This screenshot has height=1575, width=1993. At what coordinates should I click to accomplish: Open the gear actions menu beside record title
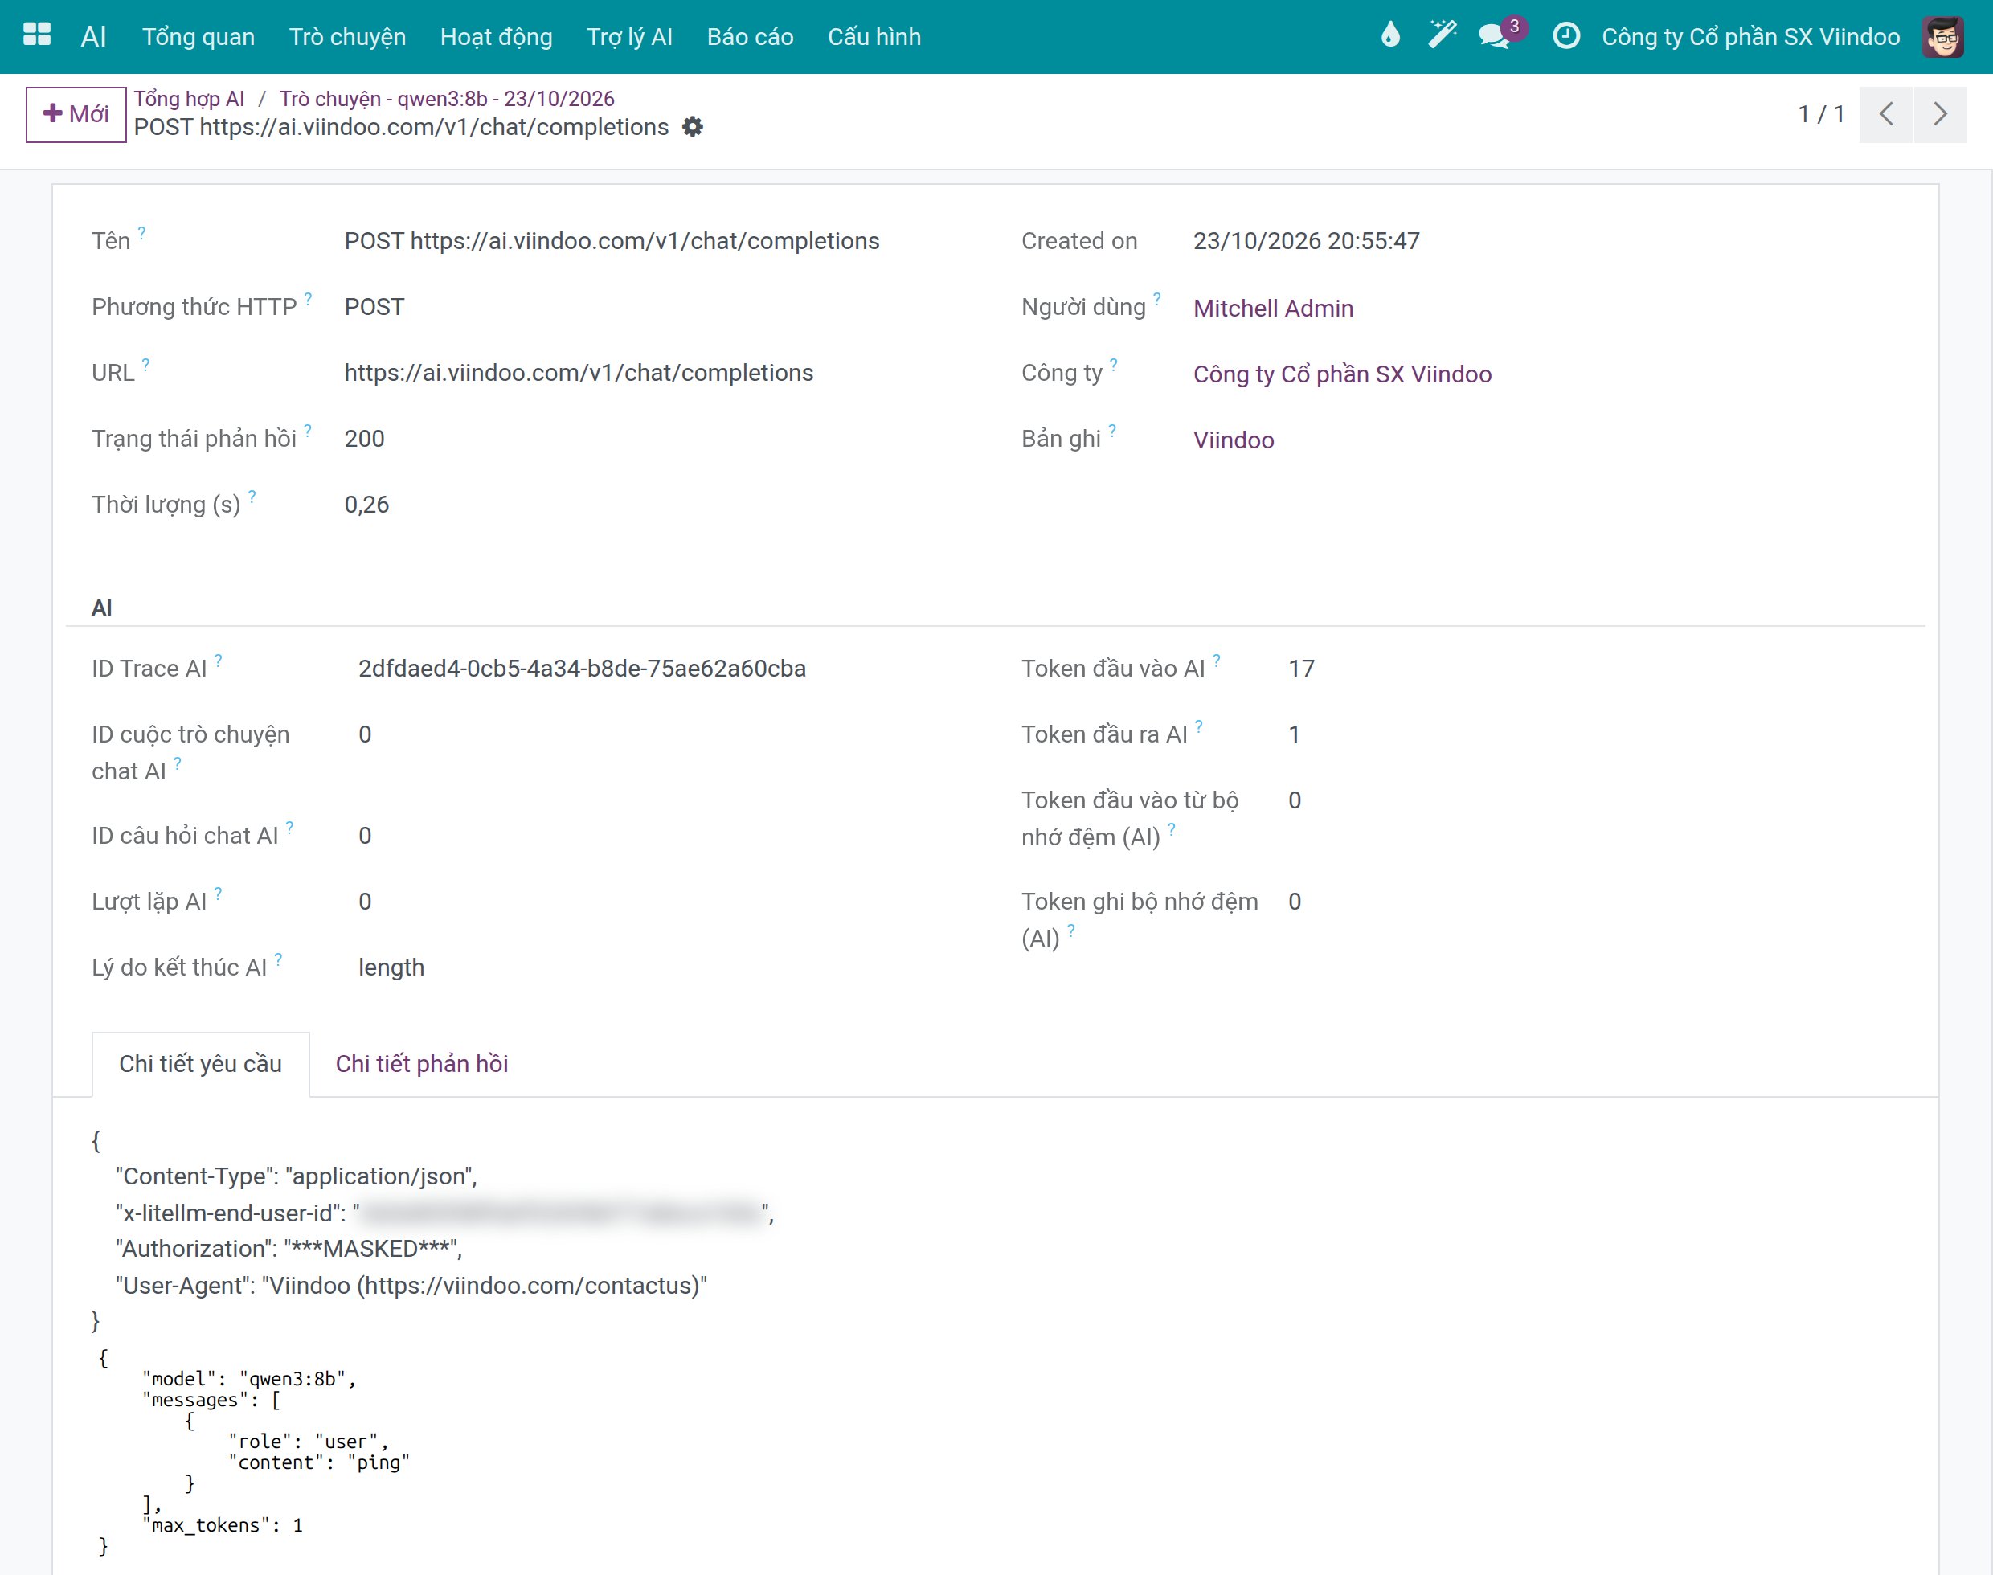[693, 127]
